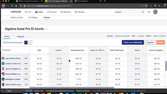Open the user profile avatar menu
This screenshot has height=94, width=167.
(155, 12)
